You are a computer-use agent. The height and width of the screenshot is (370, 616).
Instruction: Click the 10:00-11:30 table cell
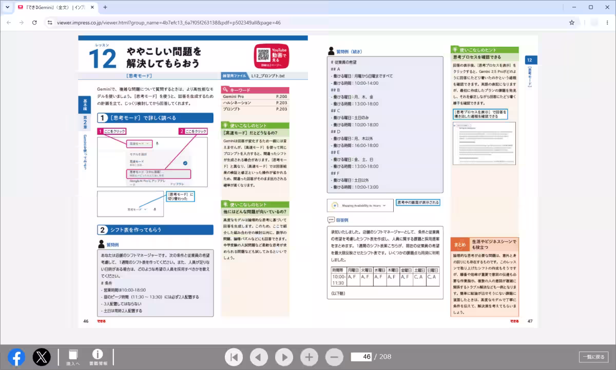(338, 280)
